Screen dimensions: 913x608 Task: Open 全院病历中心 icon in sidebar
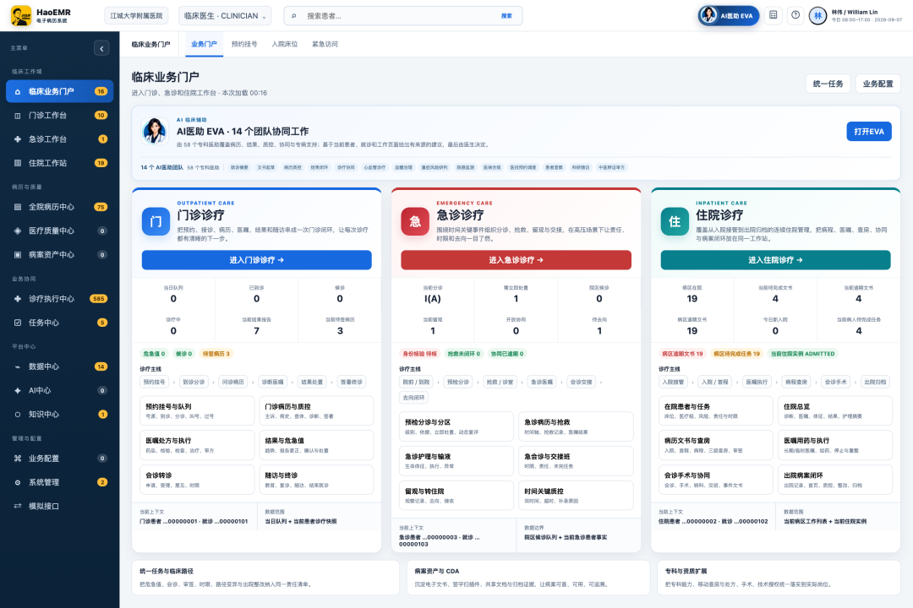coord(18,207)
